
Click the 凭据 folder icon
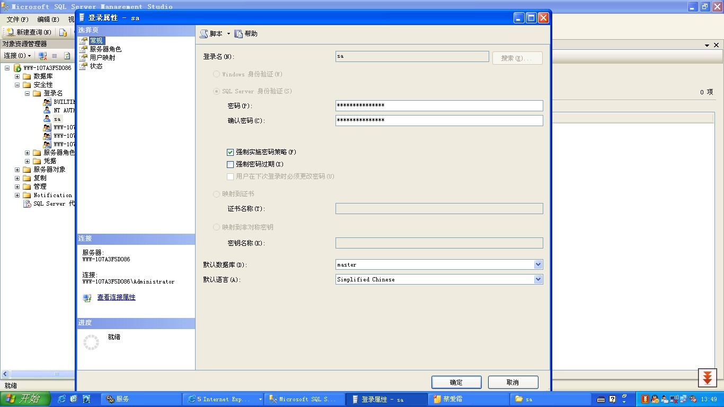pos(37,161)
